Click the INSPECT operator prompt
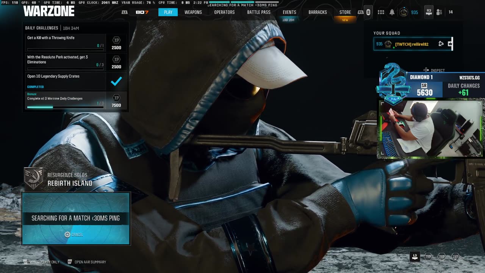Image resolution: width=485 pixels, height=273 pixels. 434,70
